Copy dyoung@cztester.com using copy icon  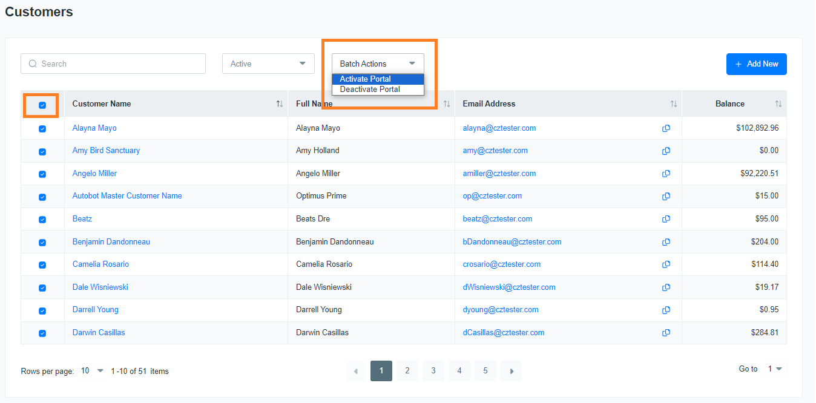[x=666, y=310]
